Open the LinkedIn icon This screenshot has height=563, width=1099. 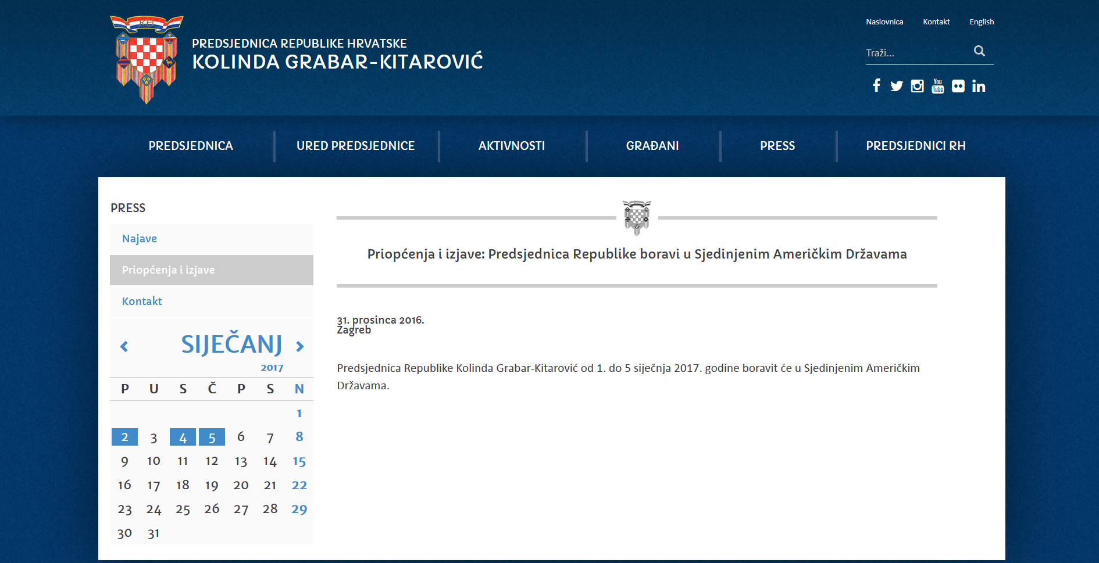[x=979, y=85]
